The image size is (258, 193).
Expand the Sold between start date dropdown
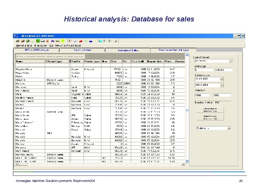pos(222,79)
